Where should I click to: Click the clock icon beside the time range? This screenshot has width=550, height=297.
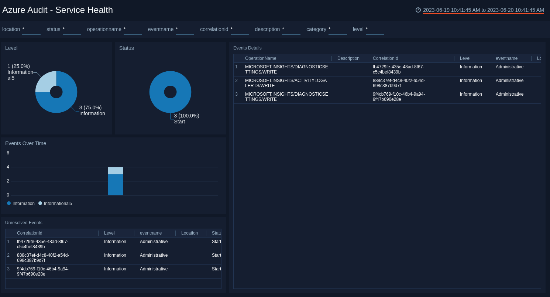pos(418,10)
